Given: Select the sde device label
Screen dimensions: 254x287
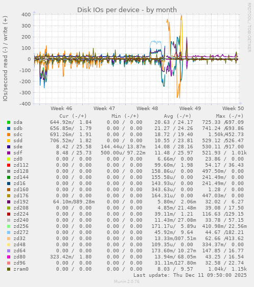Looking at the screenshot, I should 18,147.
